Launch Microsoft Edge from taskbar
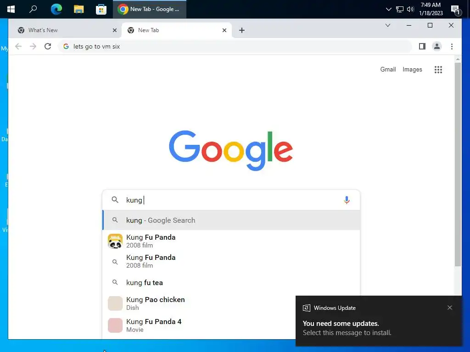470x352 pixels. pos(56,9)
